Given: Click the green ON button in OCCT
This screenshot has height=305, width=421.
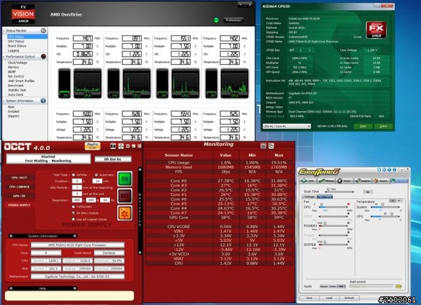Looking at the screenshot, I should pyautogui.click(x=125, y=179).
